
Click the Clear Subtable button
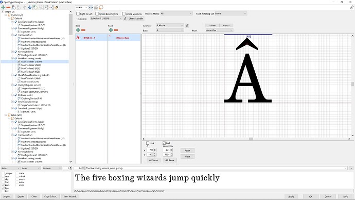[136, 19]
